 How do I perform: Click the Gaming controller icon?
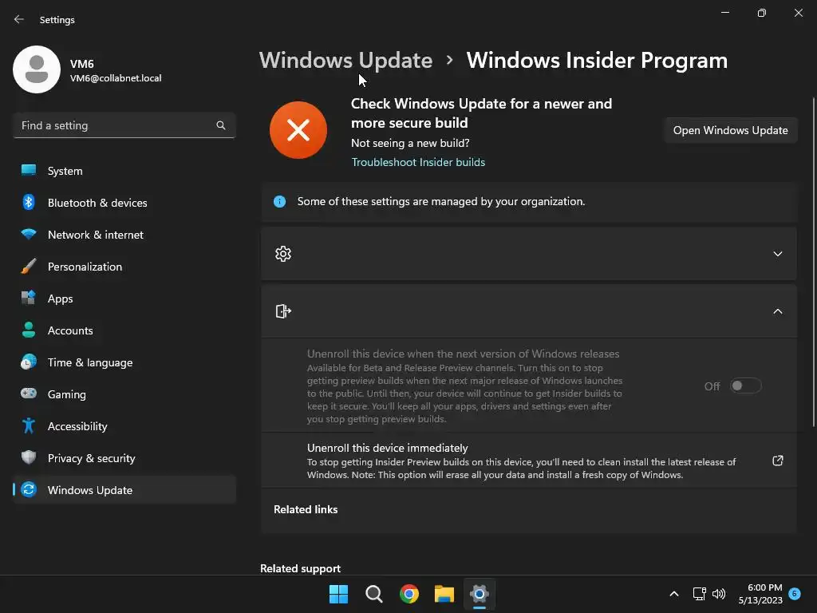pyautogui.click(x=29, y=394)
